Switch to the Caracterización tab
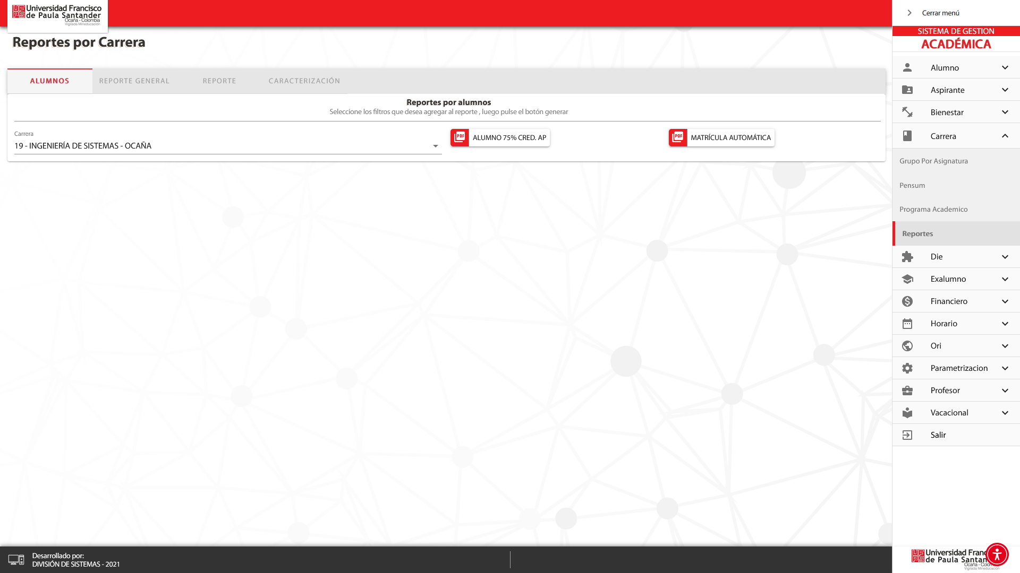The width and height of the screenshot is (1020, 573). click(304, 81)
